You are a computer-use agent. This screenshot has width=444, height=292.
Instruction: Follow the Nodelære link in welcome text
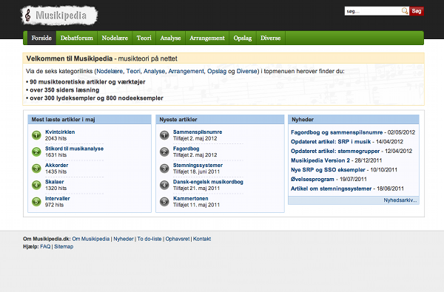click(110, 71)
